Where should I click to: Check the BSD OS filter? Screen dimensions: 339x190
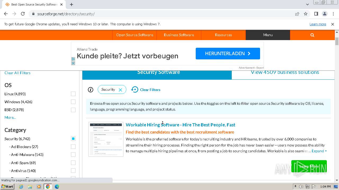(x=73, y=110)
